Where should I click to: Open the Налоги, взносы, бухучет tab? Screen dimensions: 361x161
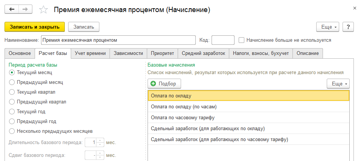(260, 53)
